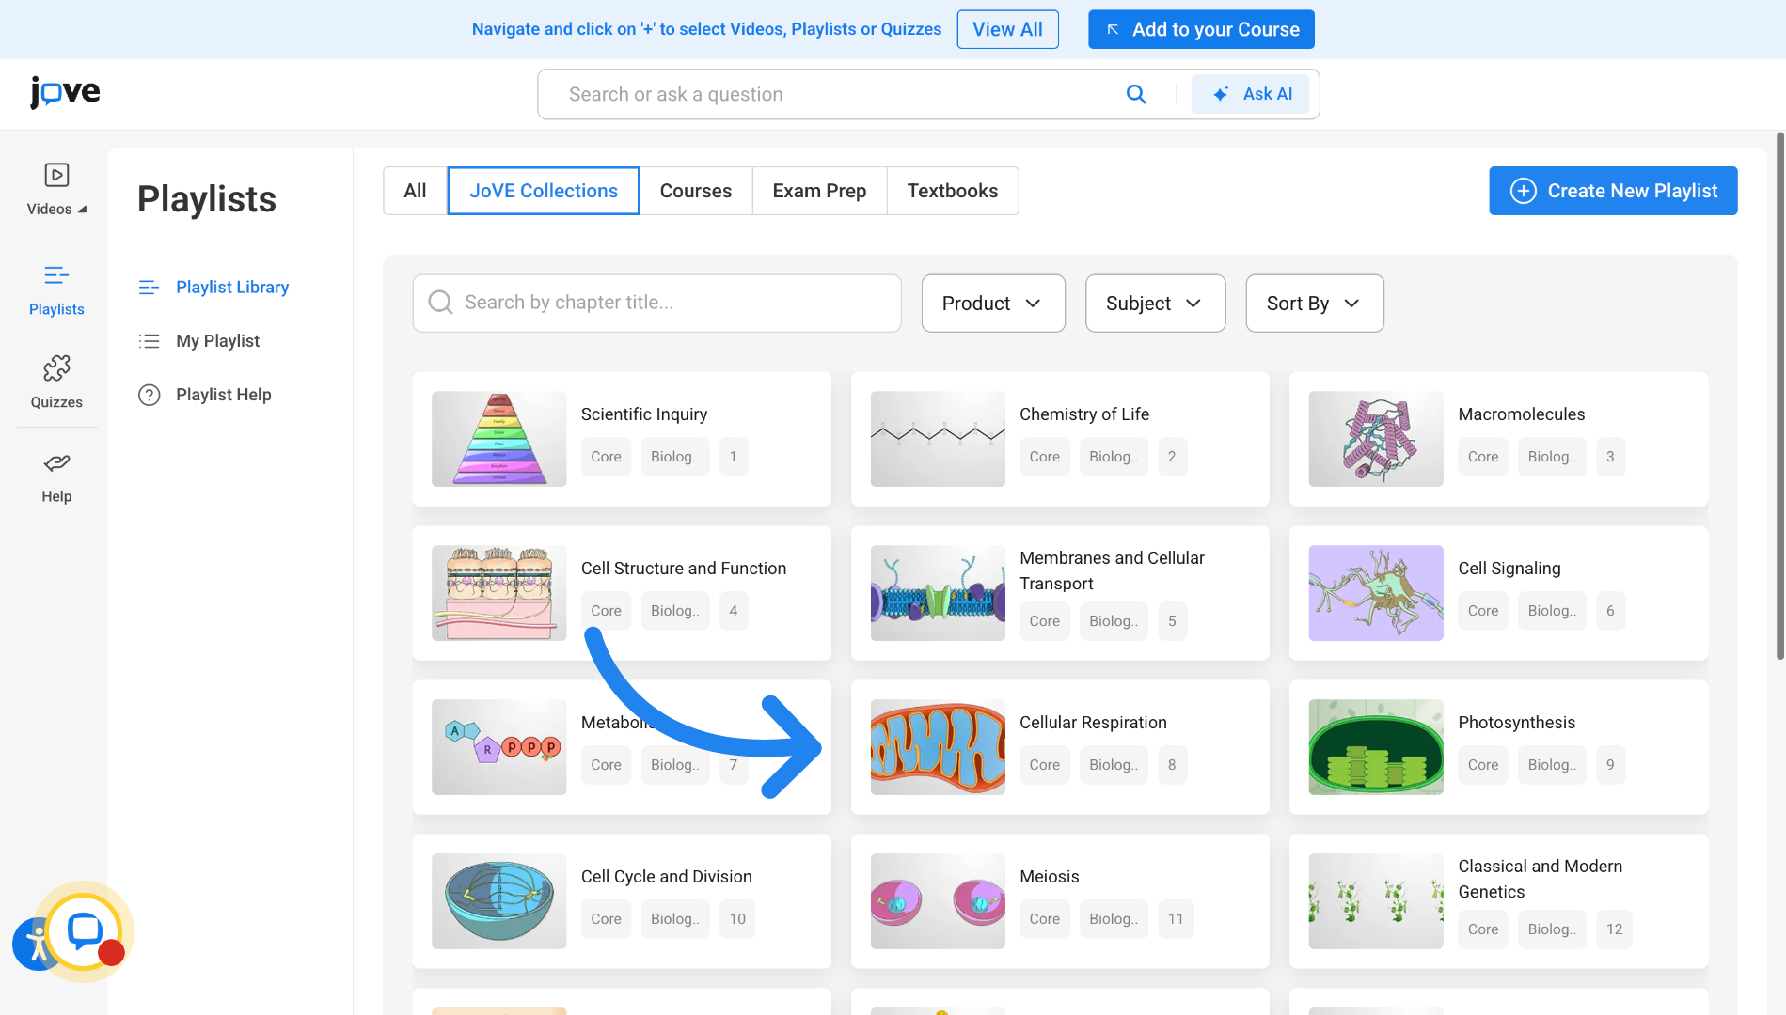This screenshot has height=1015, width=1786.
Task: Click the JoVE logo
Action: (65, 92)
